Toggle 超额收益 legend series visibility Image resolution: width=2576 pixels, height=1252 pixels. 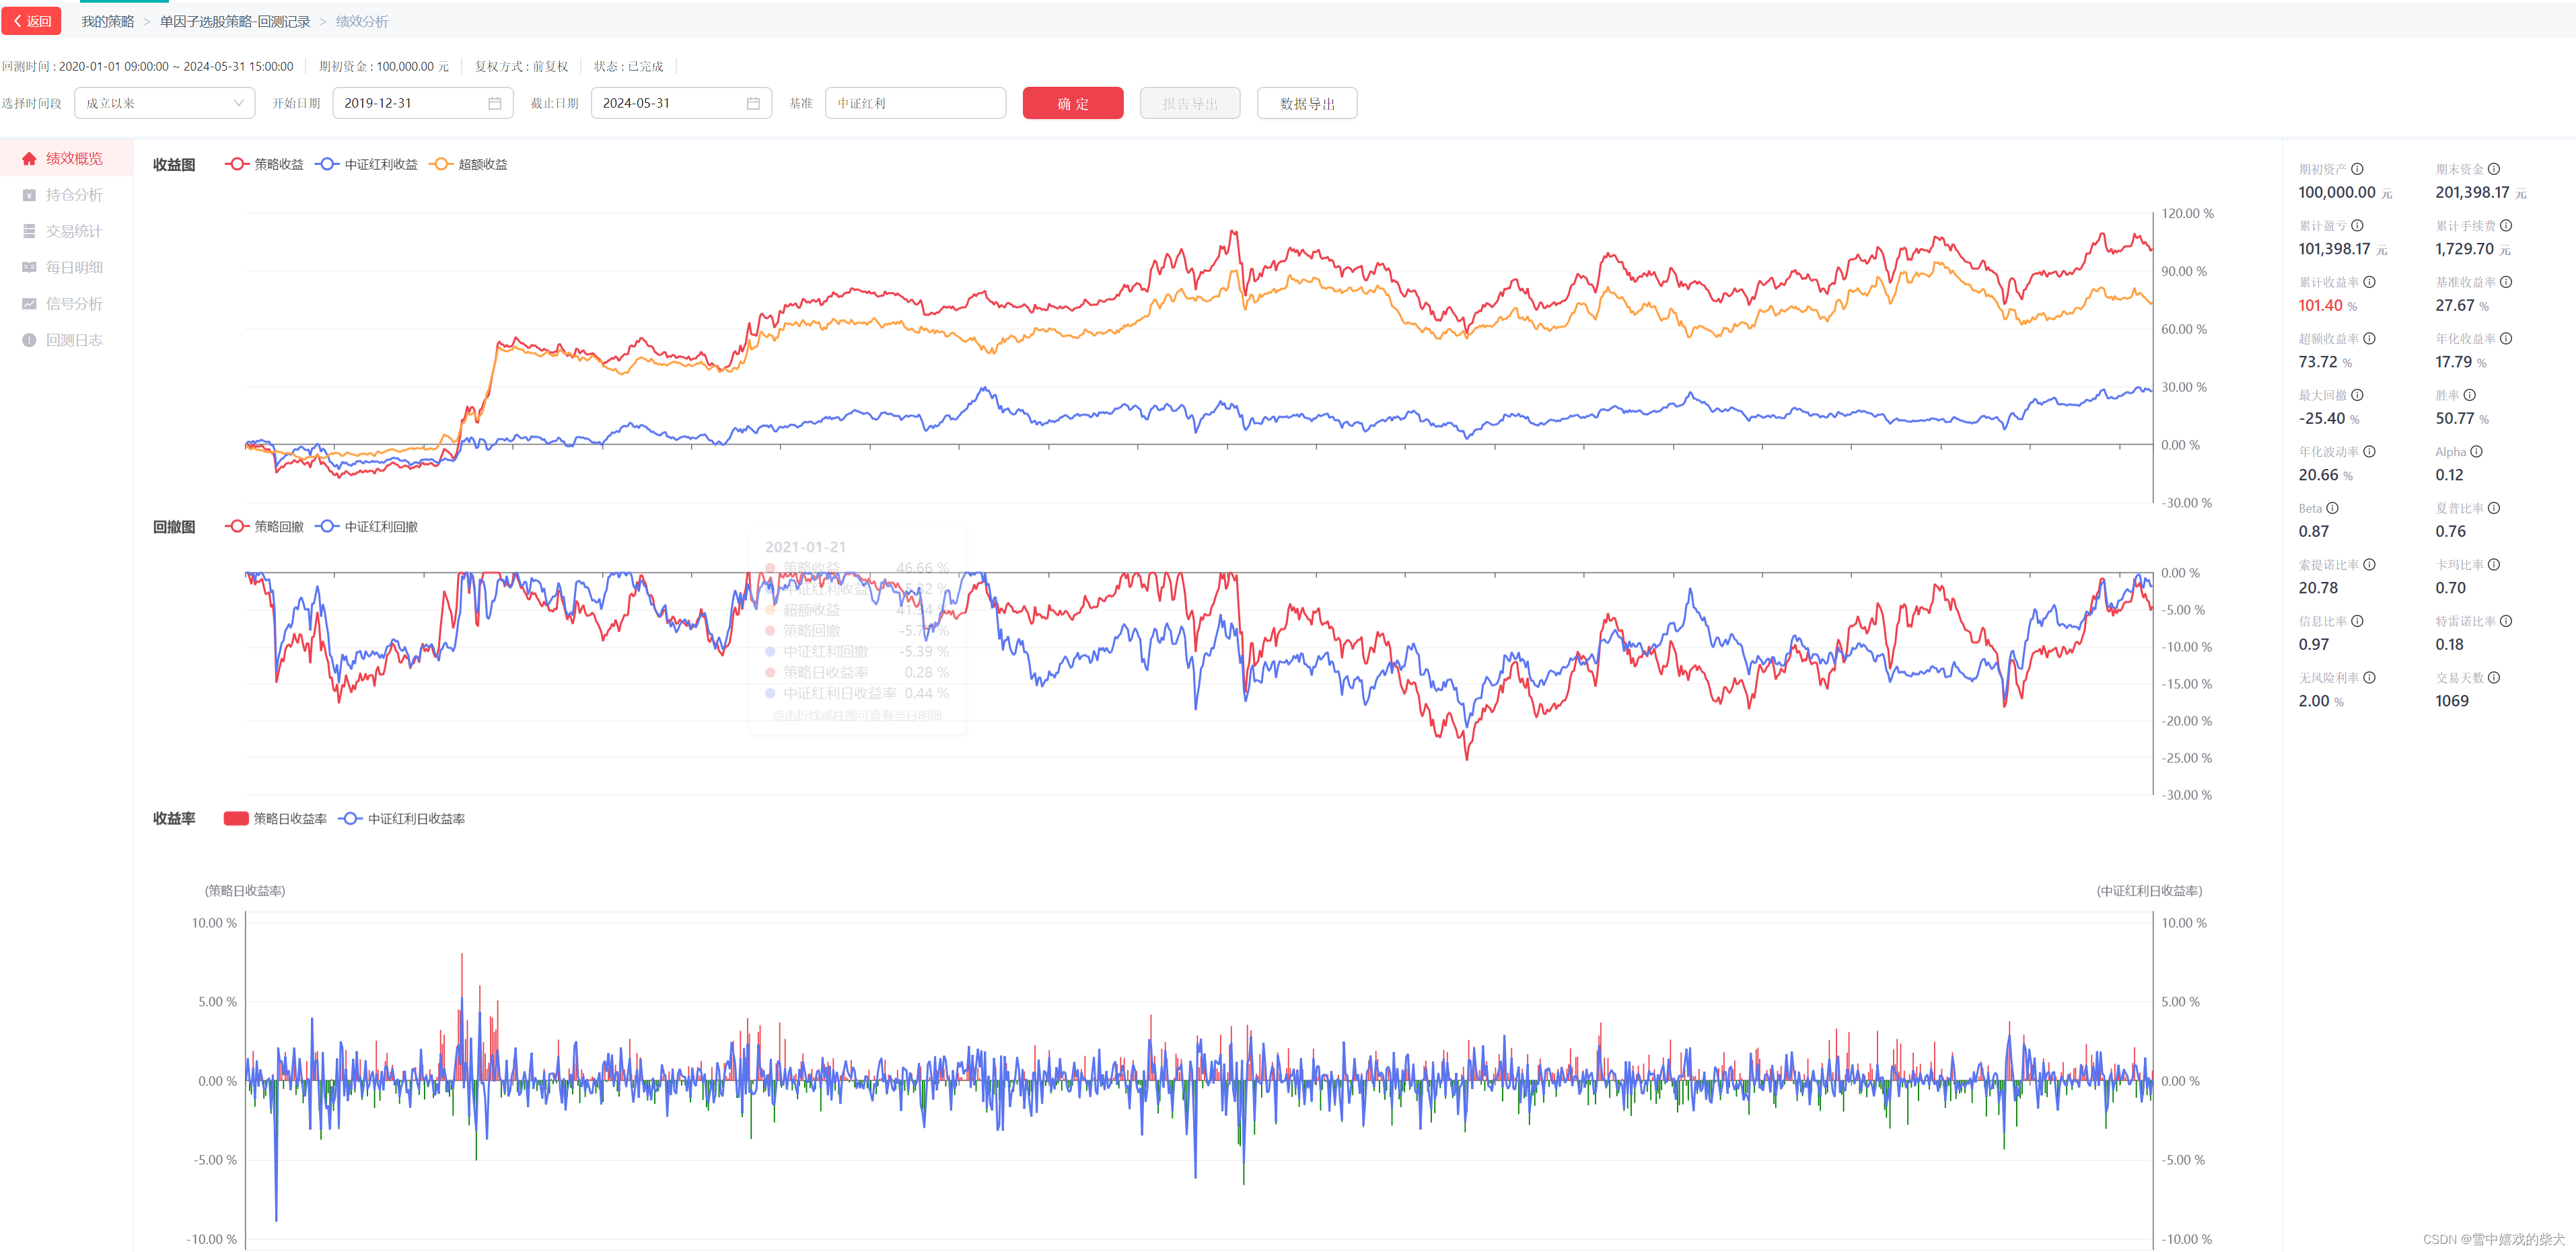469,164
